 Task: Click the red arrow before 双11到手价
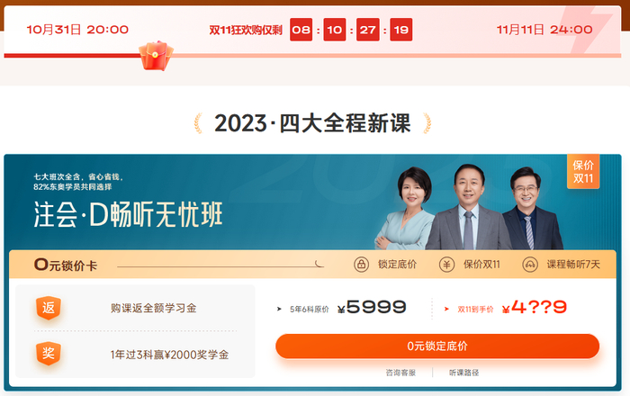(446, 309)
